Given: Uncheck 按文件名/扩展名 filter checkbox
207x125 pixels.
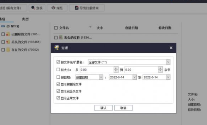Looking at the screenshot, I should pyautogui.click(x=58, y=62).
